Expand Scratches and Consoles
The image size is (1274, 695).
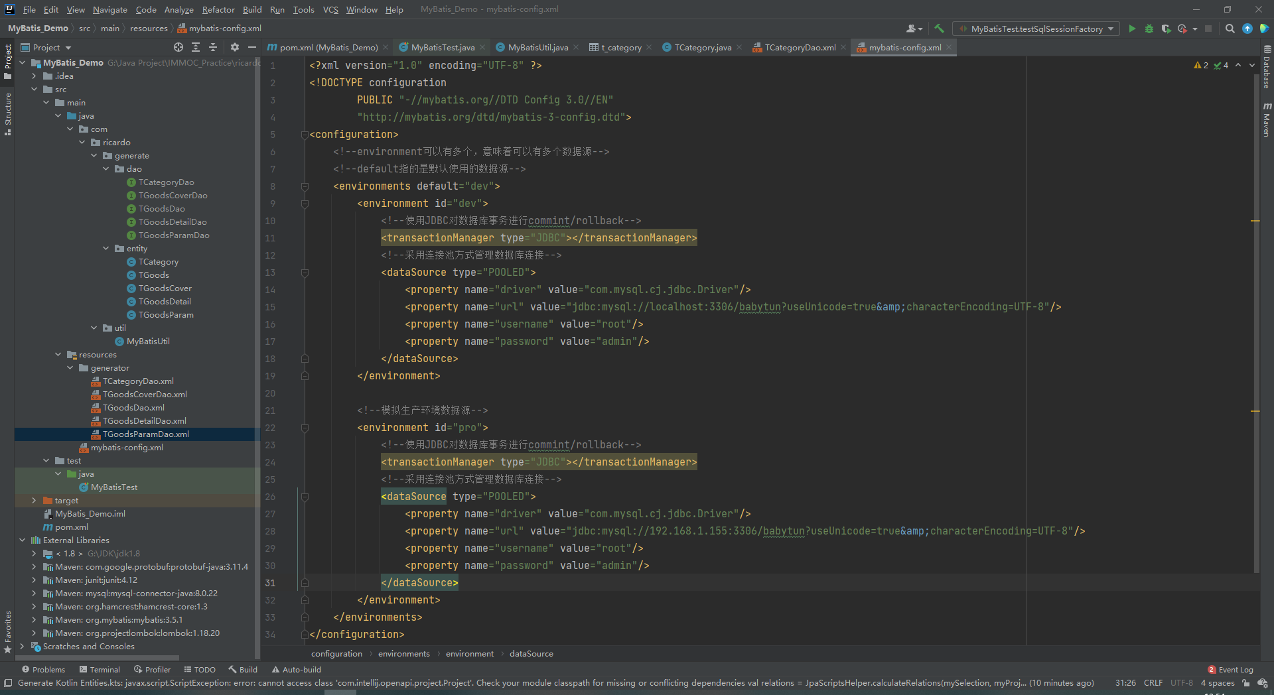coord(23,647)
